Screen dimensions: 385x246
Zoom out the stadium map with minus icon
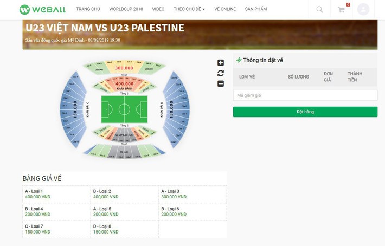tap(221, 83)
